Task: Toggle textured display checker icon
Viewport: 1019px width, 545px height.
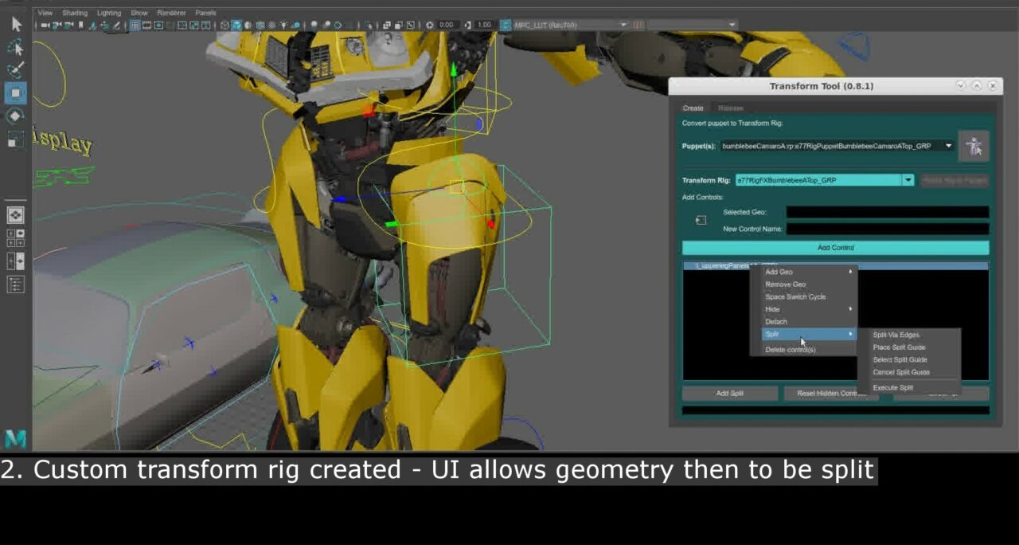Action: [271, 25]
